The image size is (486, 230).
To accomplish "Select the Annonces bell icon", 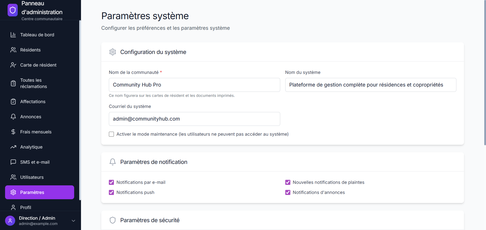I will (x=13, y=117).
